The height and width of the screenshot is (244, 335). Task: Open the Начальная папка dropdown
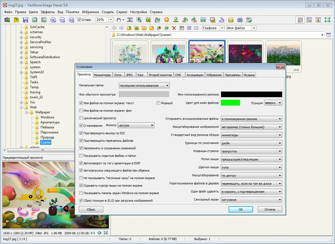point(144,86)
